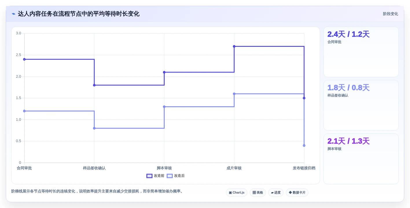
Task: Click the 发布链接归档 x-axis label
Action: [x=304, y=168]
